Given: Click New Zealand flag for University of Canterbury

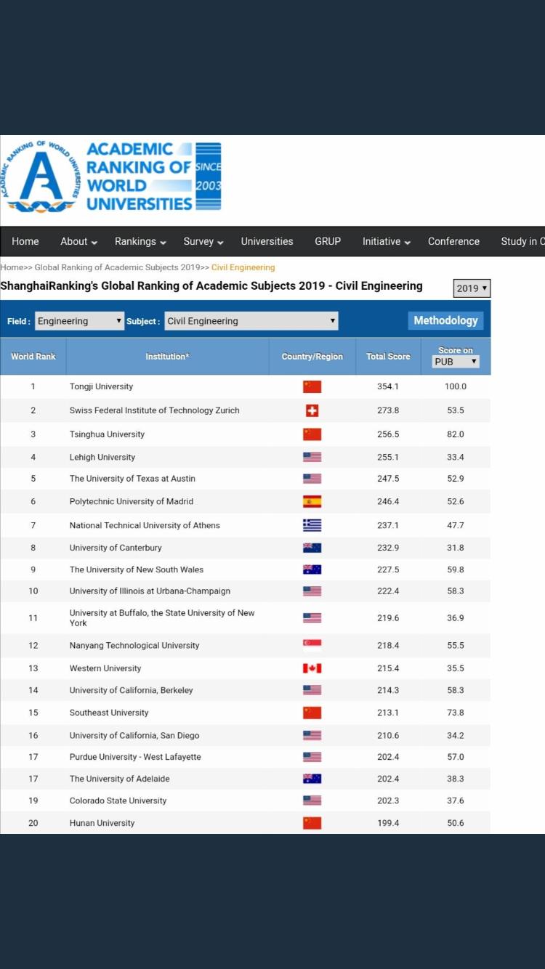Looking at the screenshot, I should [312, 548].
